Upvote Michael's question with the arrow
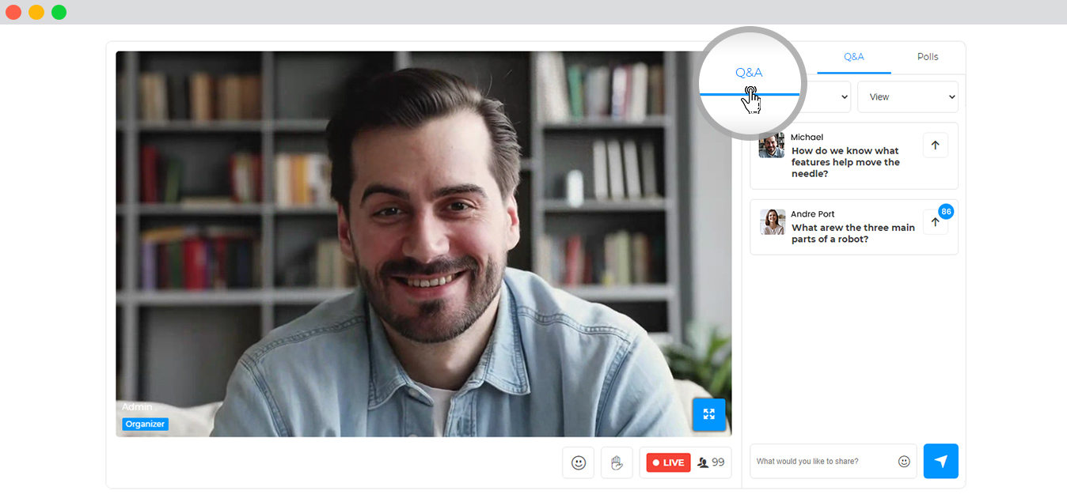This screenshot has width=1067, height=502. [935, 145]
